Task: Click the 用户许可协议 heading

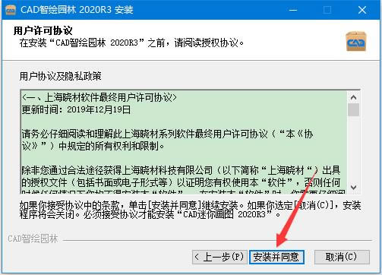Action: 43,30
